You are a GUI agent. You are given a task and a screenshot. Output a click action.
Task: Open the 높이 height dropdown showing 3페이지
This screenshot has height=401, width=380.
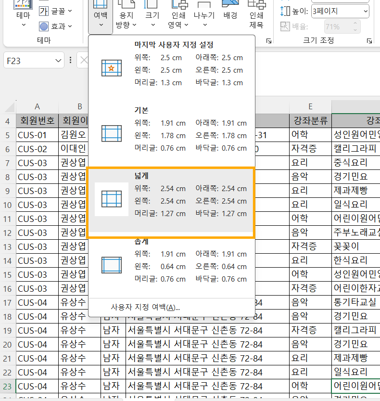pos(340,11)
